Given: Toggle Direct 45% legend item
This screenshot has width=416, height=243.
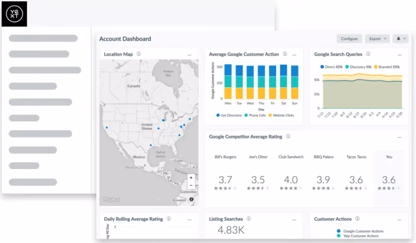Looking at the screenshot, I should coord(331,67).
